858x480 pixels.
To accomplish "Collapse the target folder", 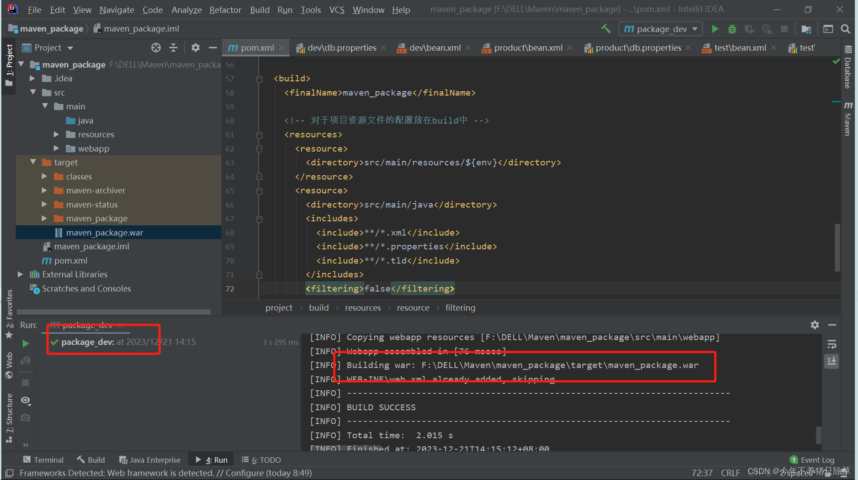I will (33, 162).
